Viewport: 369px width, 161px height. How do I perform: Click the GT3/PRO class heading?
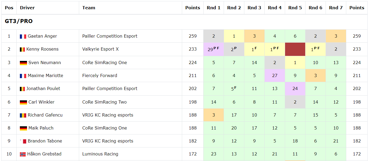click(x=19, y=21)
